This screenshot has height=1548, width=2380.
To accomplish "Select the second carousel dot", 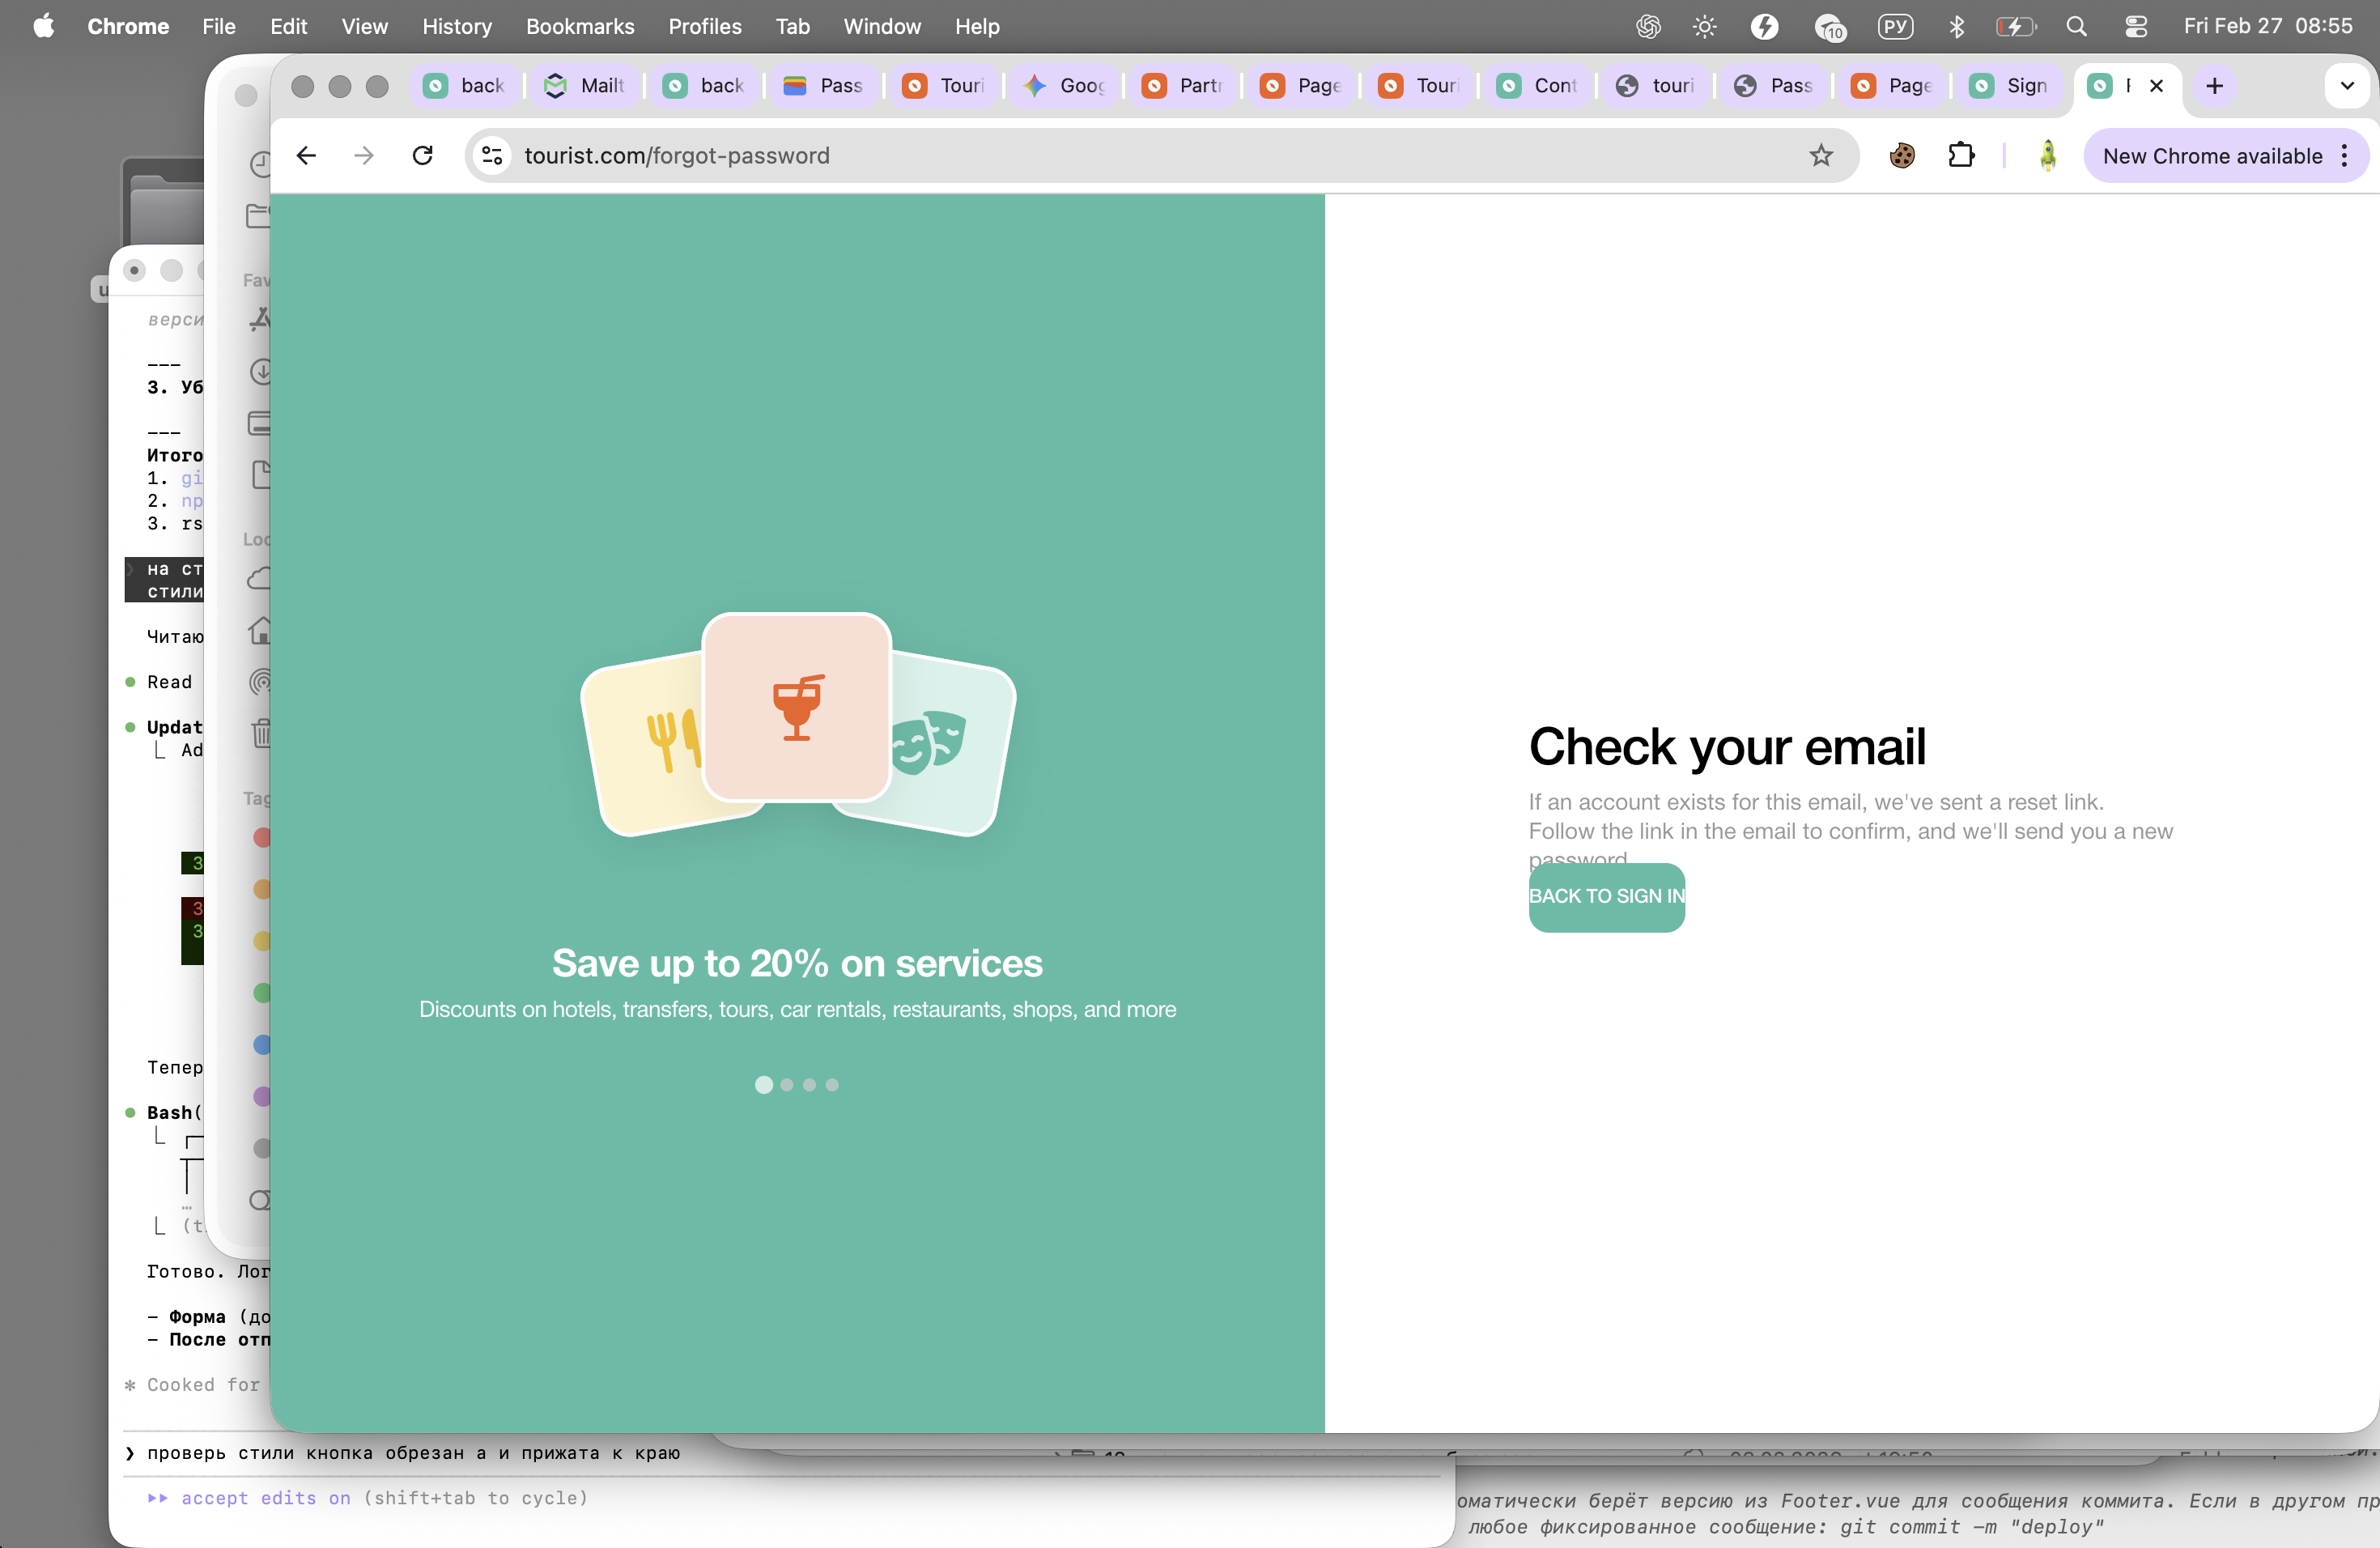I will click(x=787, y=1085).
